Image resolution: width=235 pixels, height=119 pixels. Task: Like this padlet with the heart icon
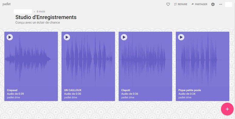[x=168, y=4]
